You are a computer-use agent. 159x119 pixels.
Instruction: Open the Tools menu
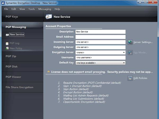tap(32, 9)
